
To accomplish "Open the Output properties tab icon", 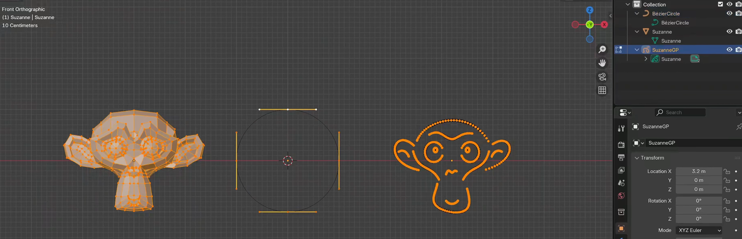I will (621, 157).
